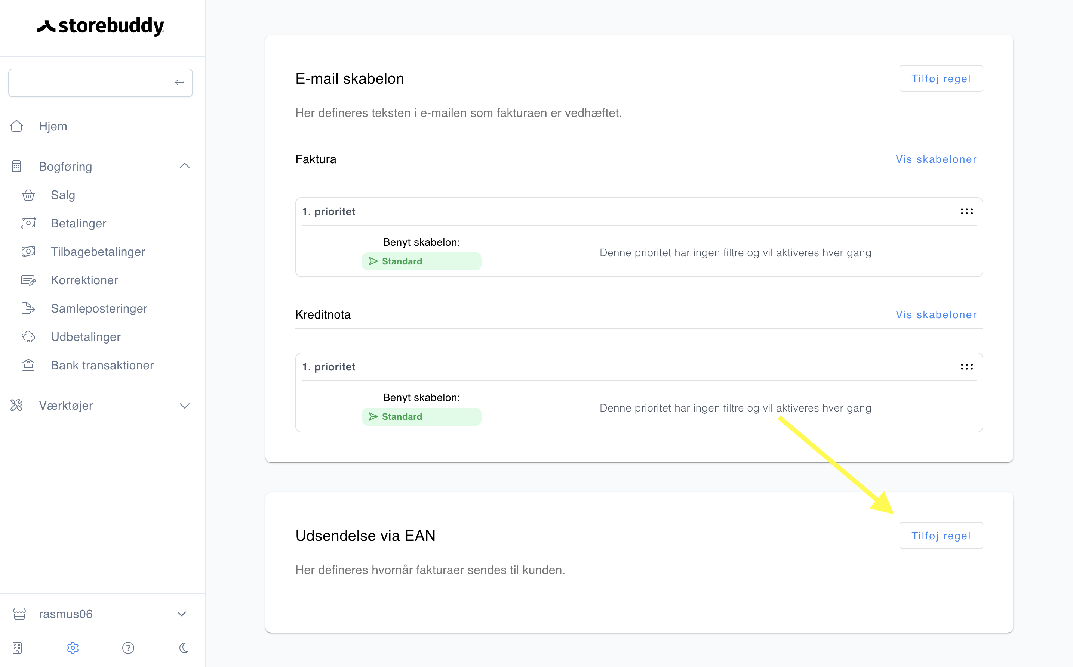Image resolution: width=1073 pixels, height=667 pixels.
Task: Click the Bogføring calculator icon
Action: tap(17, 166)
